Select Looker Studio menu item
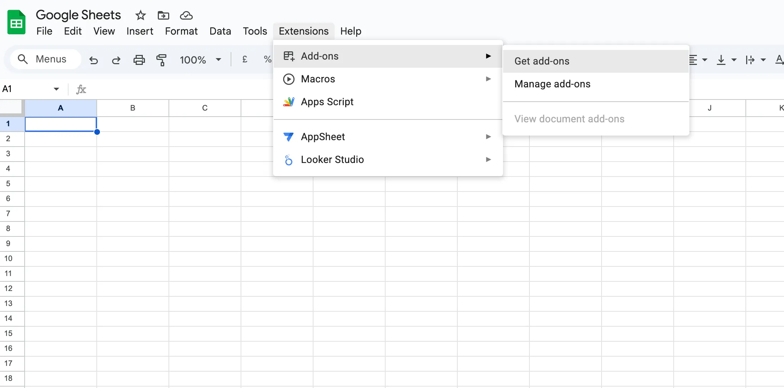 click(x=388, y=160)
